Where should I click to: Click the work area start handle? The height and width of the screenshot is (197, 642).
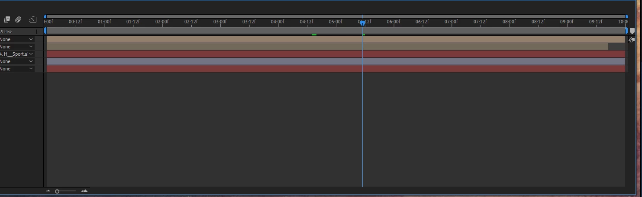[45, 31]
